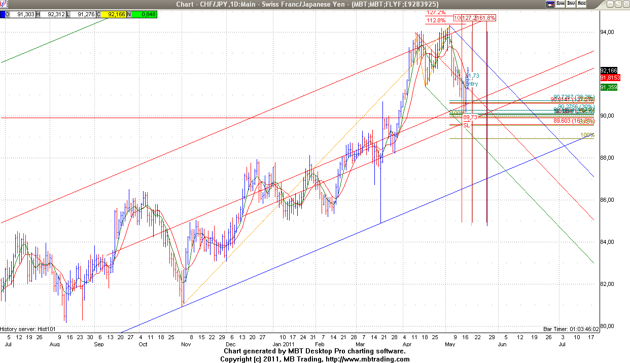Click the Sym button in title bar
630x363 pixels.
(x=560, y=4)
